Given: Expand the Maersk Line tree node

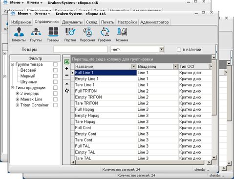Looking at the screenshot, I should (x=17, y=99).
